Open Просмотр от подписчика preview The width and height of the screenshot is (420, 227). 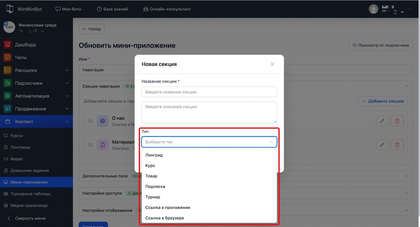[380, 45]
